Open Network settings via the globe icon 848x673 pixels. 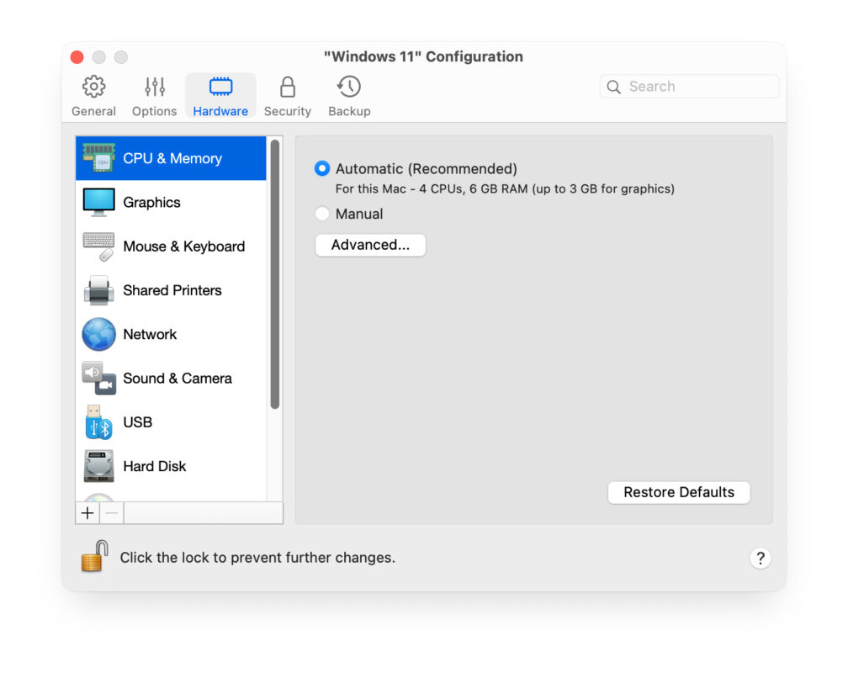coord(98,334)
